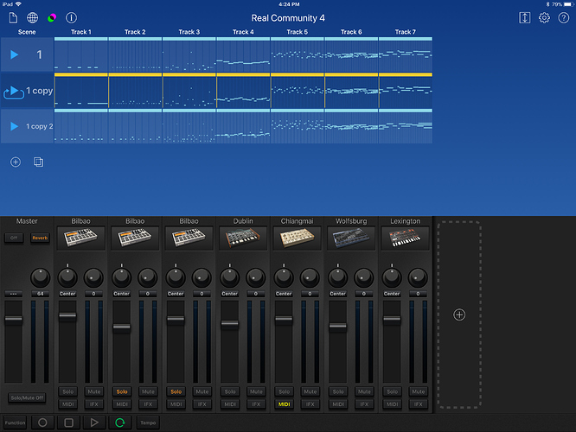Open the Tempo settings

(x=148, y=422)
